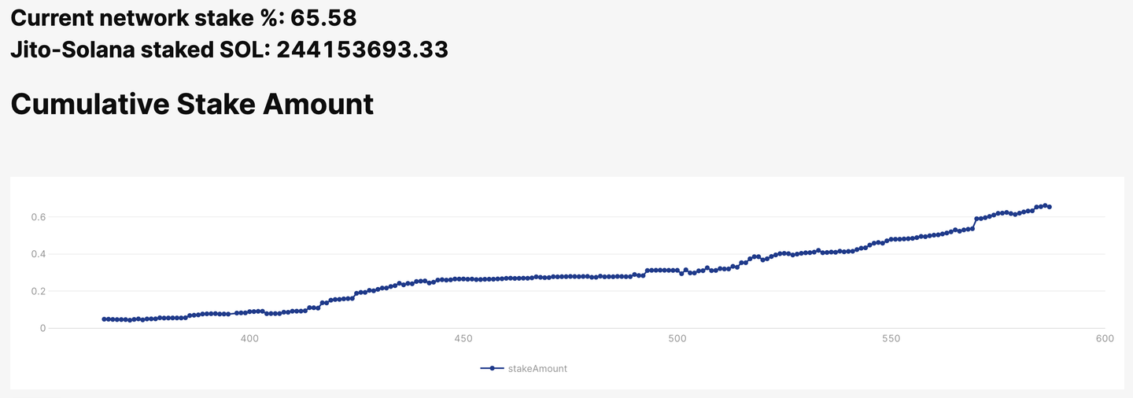Click the data point right after the sharp jump
The image size is (1133, 398).
[x=976, y=219]
